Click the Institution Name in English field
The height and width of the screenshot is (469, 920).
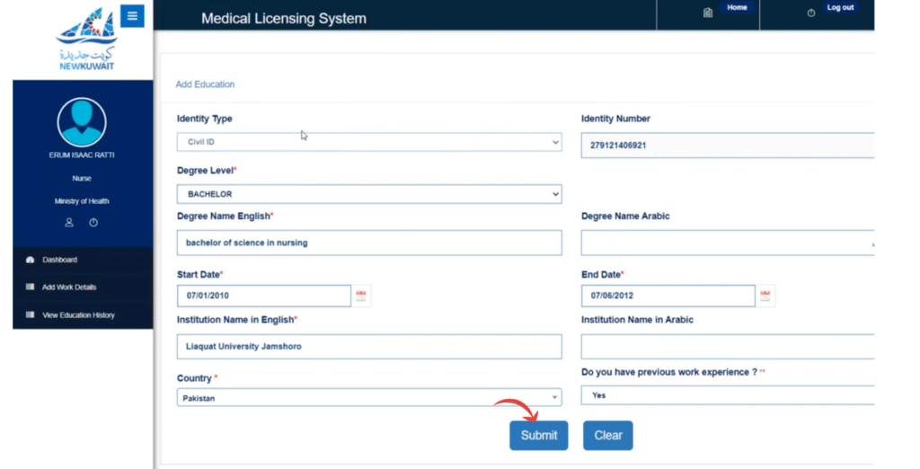coord(369,347)
